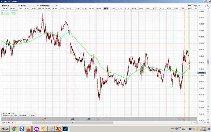Open Firefox from the taskbar
211x132 pixels.
(29, 129)
